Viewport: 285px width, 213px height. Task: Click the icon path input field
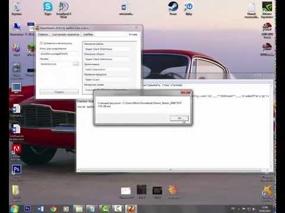coord(56,64)
